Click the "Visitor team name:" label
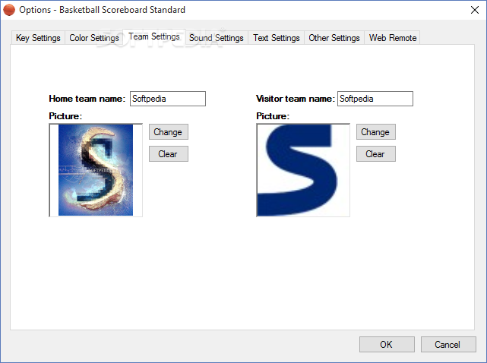 point(296,99)
